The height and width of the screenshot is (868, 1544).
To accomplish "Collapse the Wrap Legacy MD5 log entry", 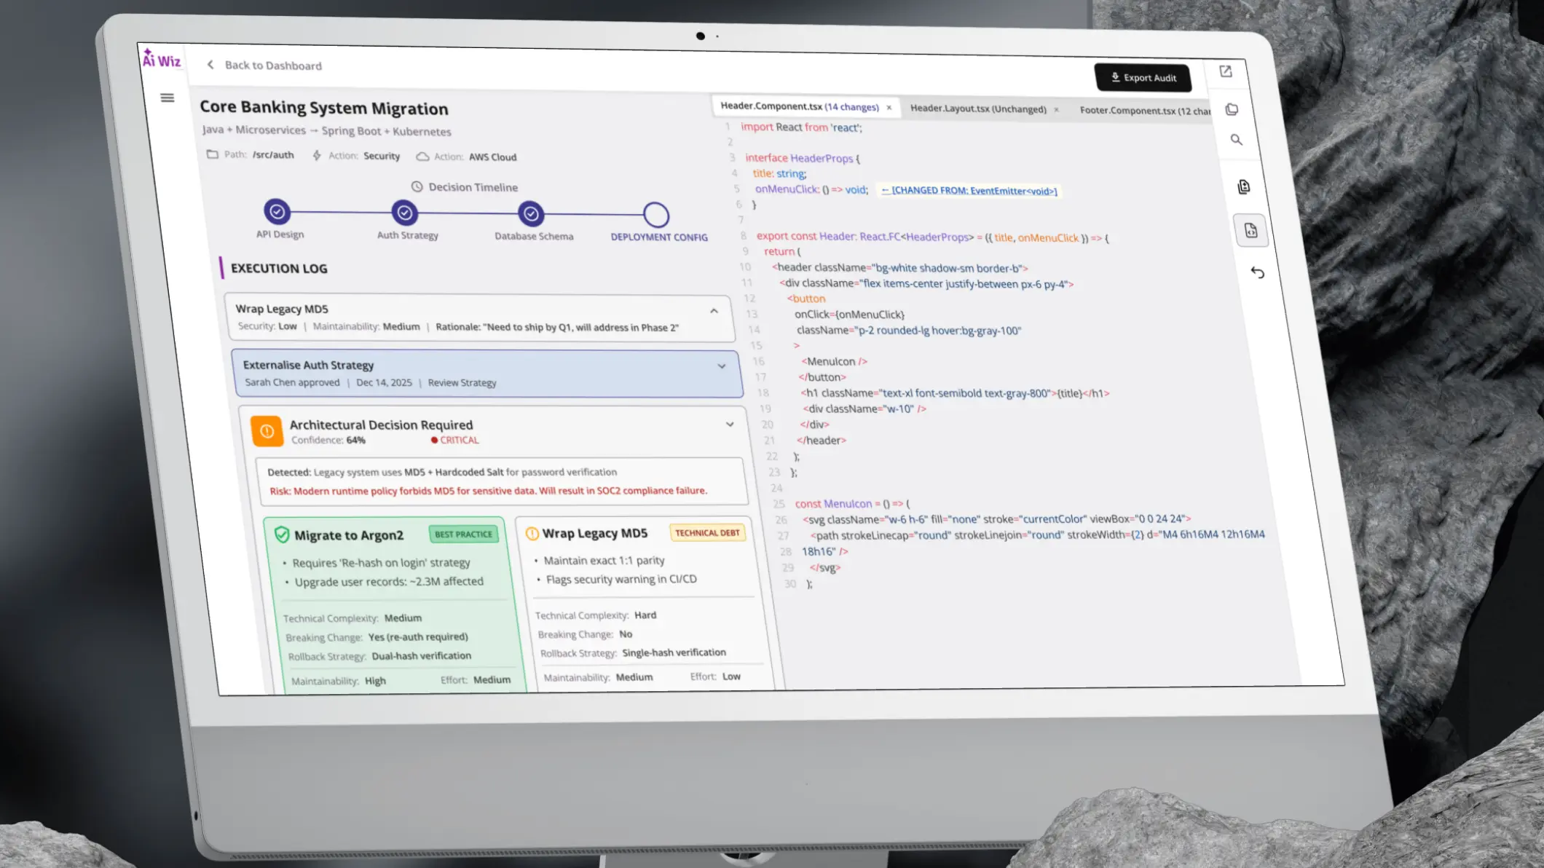I will tap(714, 312).
